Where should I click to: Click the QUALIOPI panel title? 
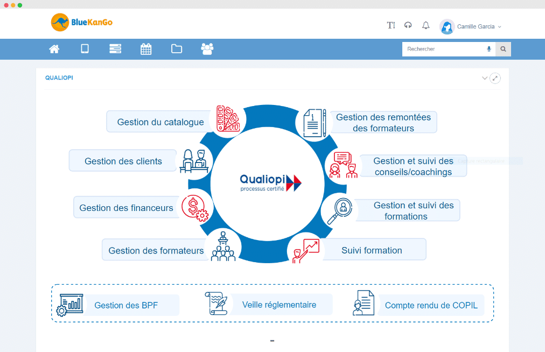tap(59, 78)
